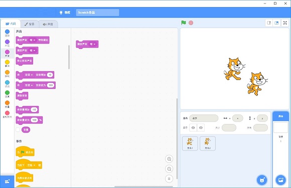
Task: Edit the -10 value in change-volume block
Action: tap(34, 109)
